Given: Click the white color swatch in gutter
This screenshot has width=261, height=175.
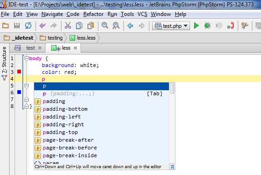Looking at the screenshot, I should point(19,65).
